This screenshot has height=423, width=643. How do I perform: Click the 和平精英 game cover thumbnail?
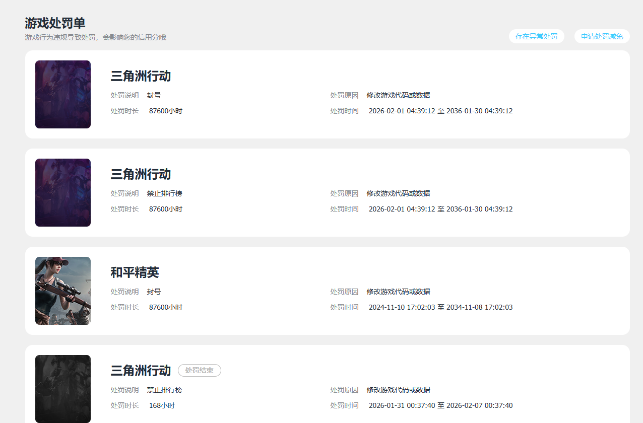coord(63,291)
